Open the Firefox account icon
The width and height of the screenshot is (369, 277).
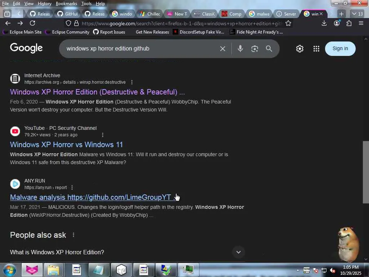337,23
